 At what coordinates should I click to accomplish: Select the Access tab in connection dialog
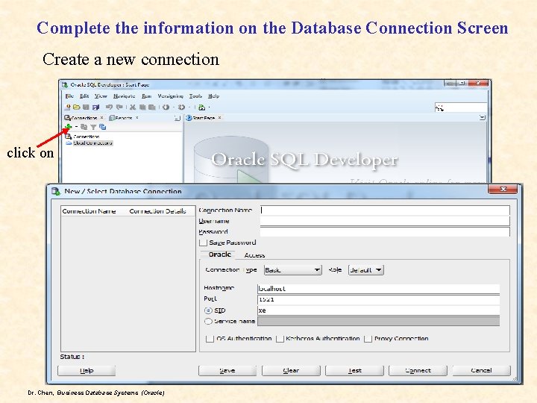click(x=254, y=255)
